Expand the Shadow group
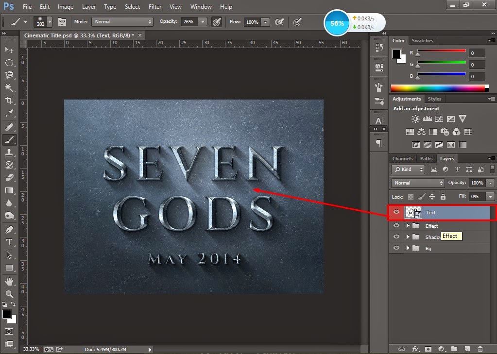 pyautogui.click(x=408, y=236)
